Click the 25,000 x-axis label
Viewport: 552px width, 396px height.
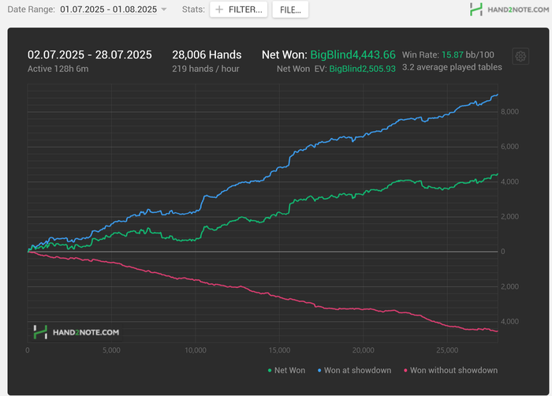[x=447, y=350]
